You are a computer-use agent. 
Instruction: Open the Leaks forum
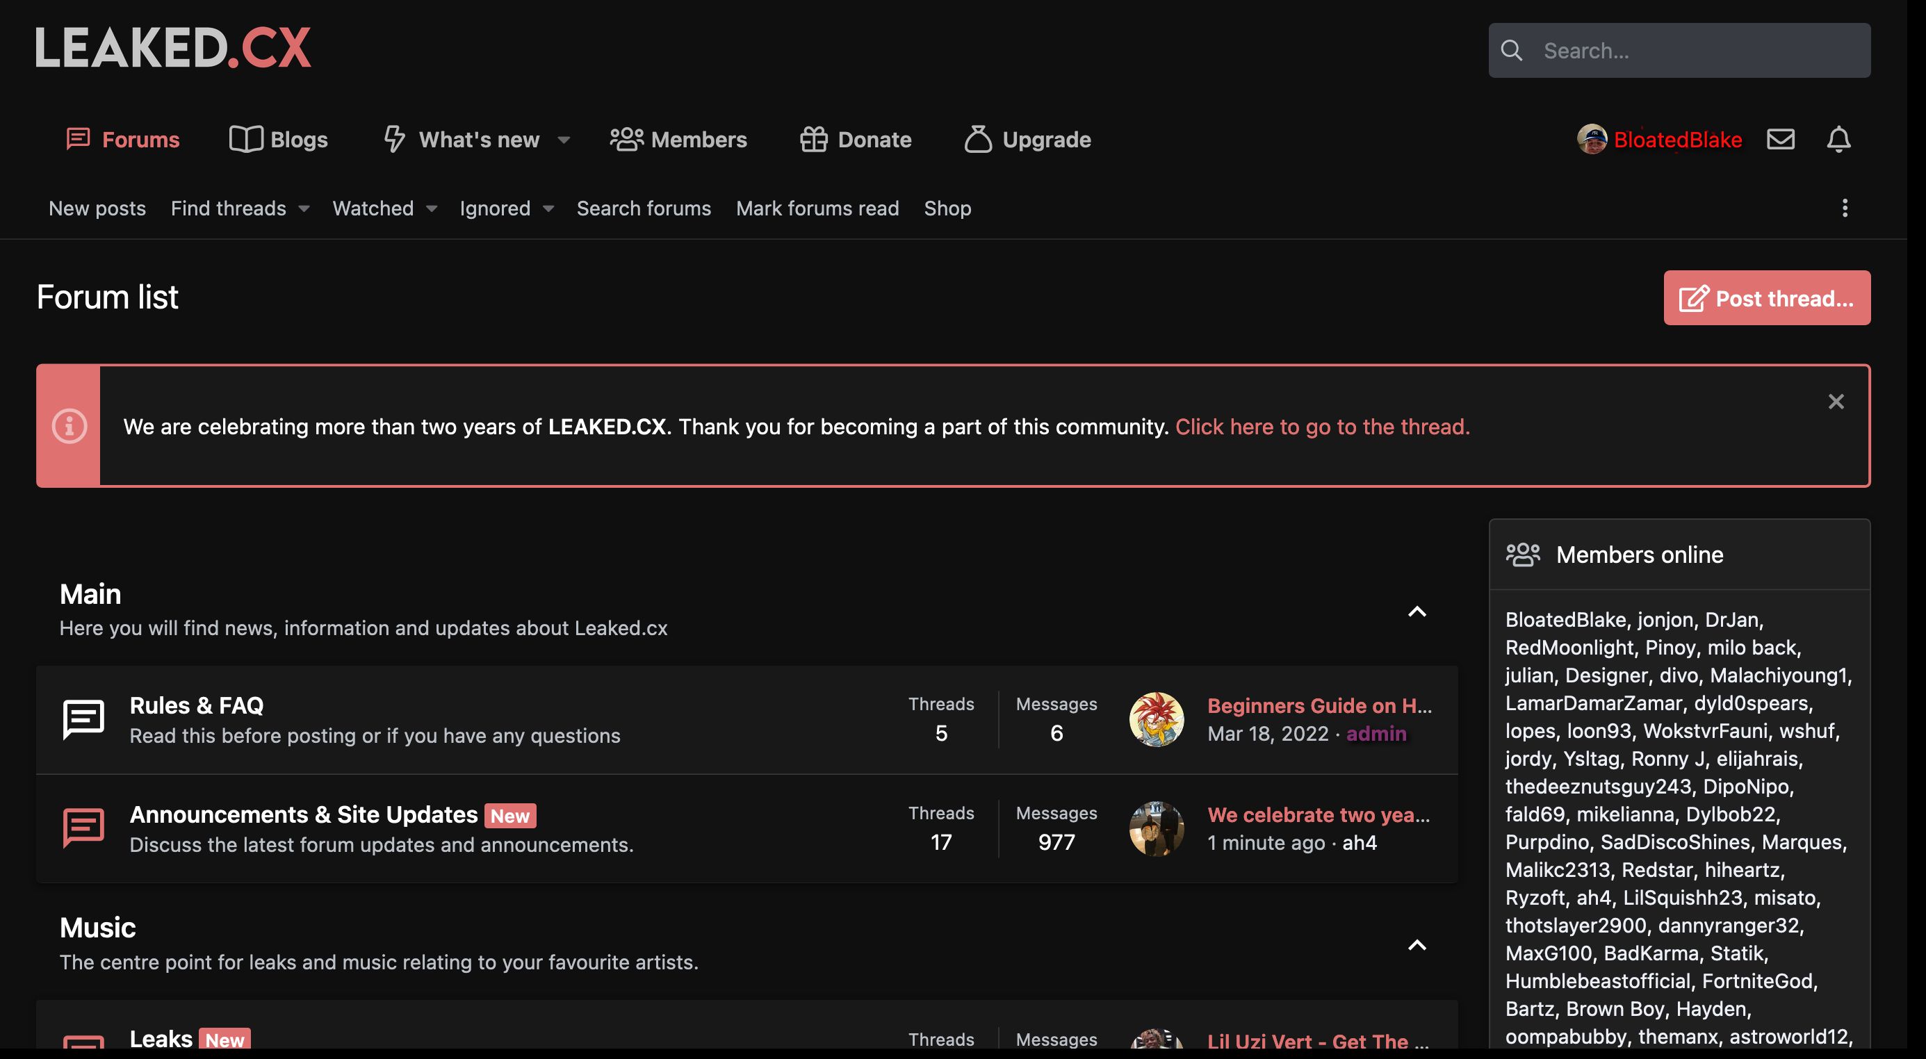click(161, 1039)
